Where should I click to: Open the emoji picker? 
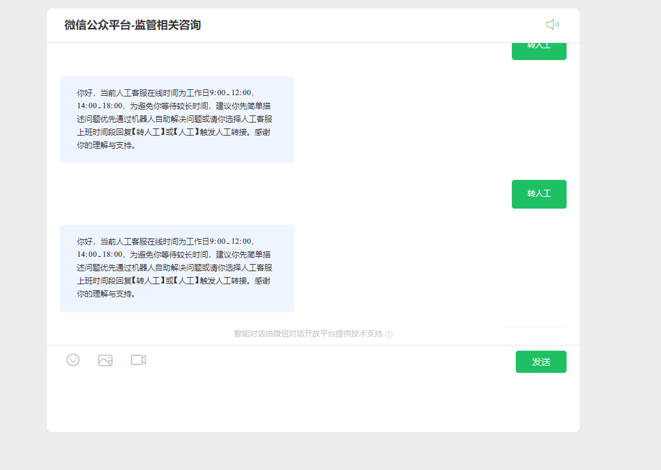click(x=73, y=360)
